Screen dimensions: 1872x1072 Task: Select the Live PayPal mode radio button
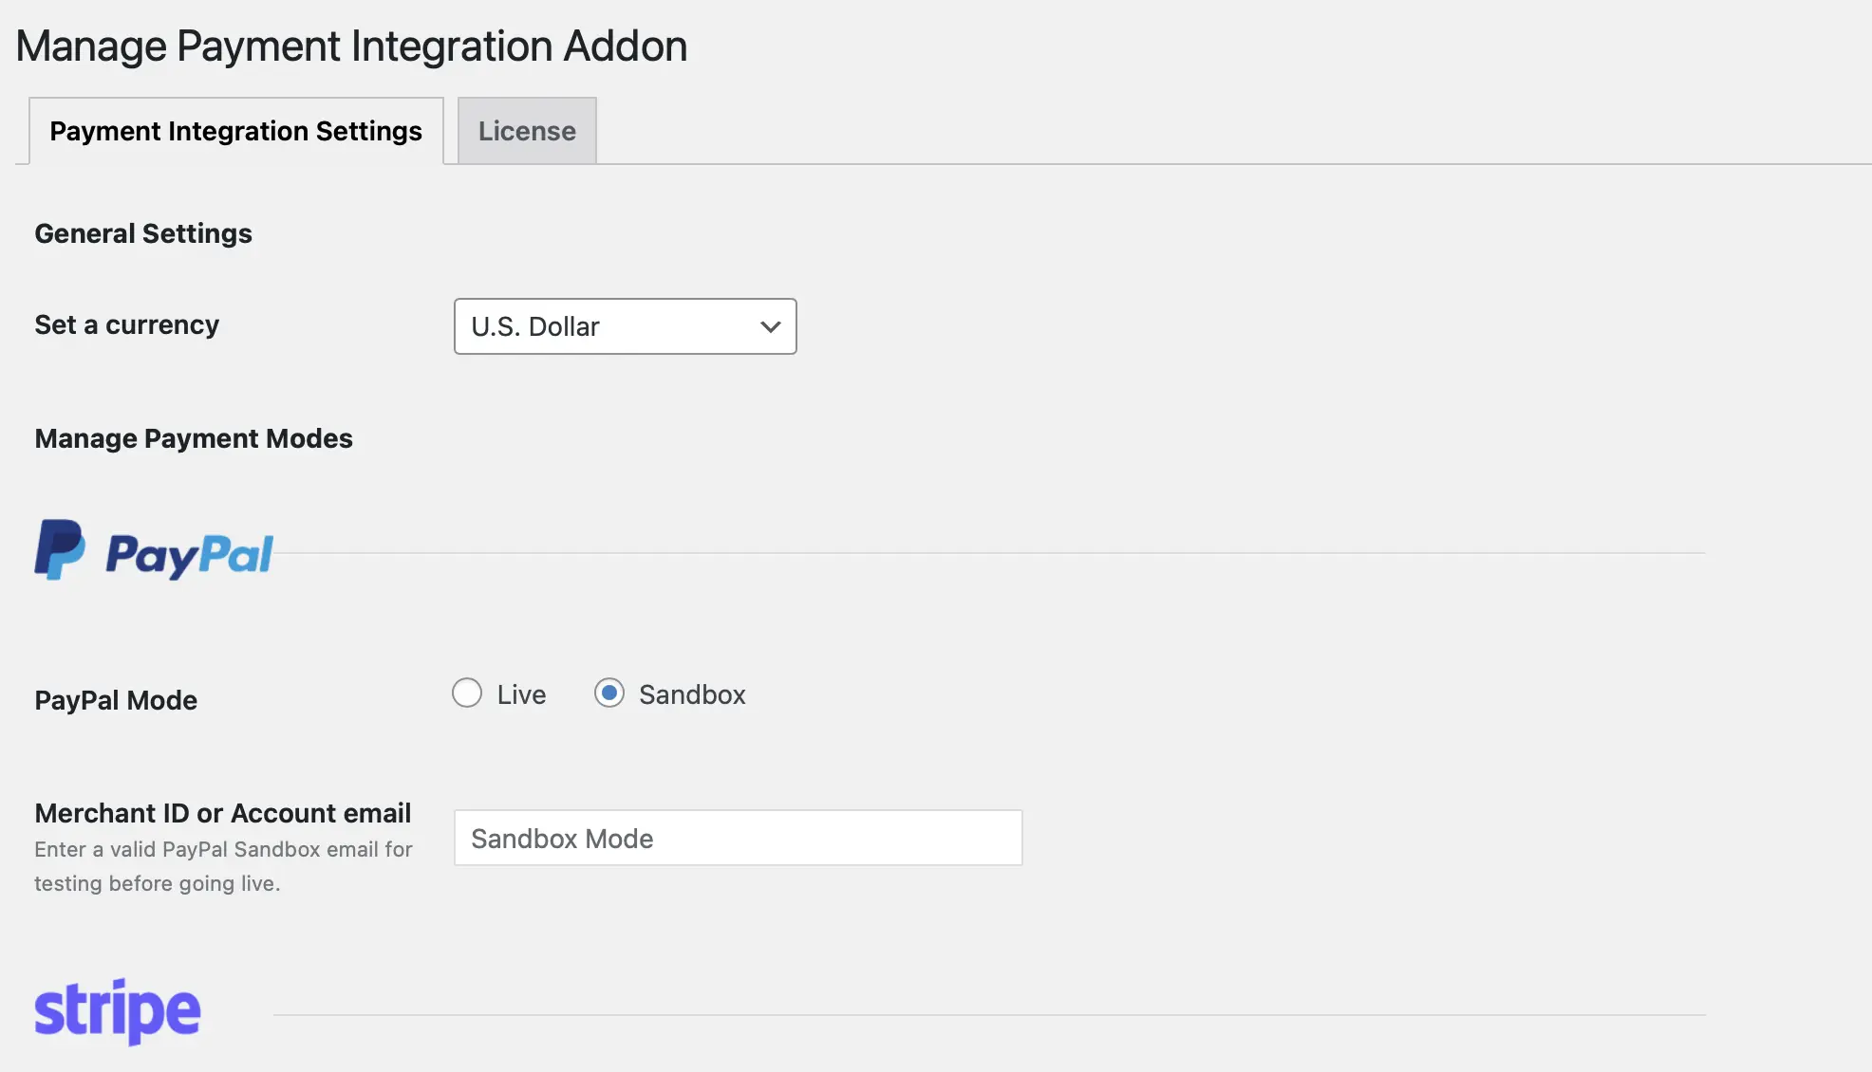coord(466,693)
